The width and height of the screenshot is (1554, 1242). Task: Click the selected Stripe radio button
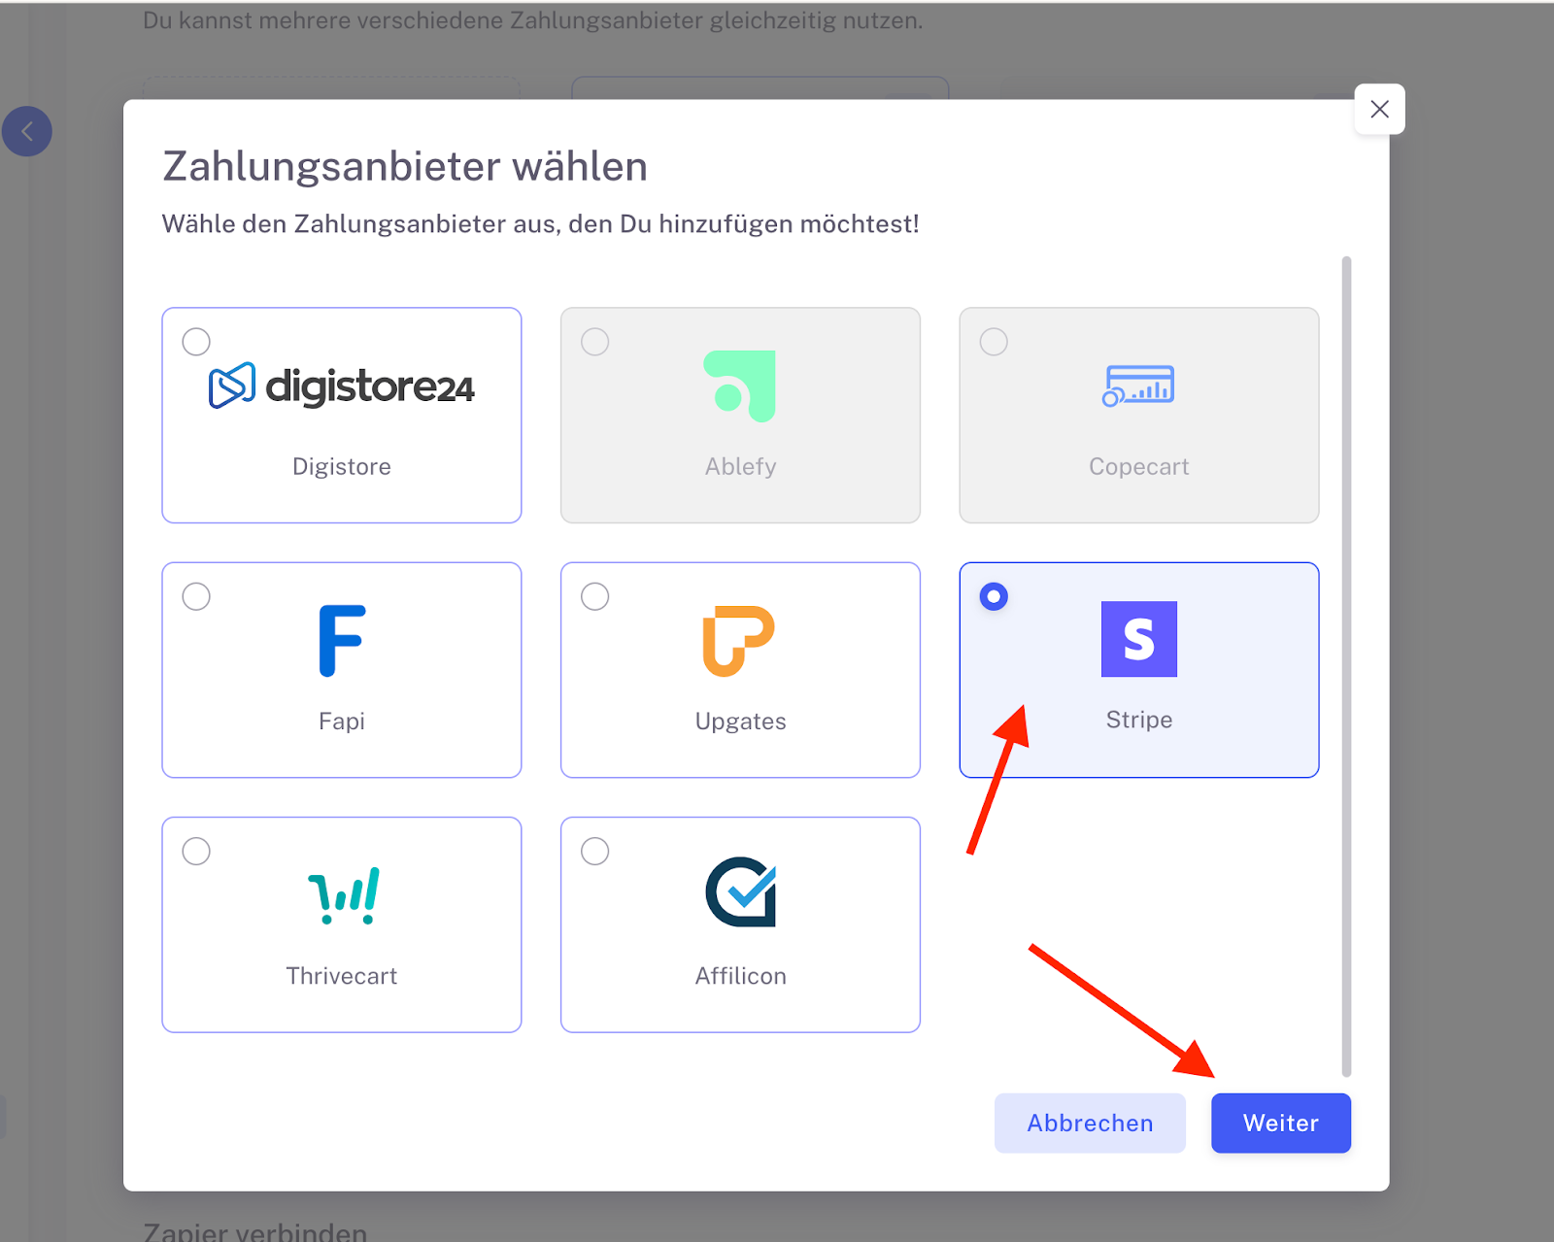tap(994, 596)
